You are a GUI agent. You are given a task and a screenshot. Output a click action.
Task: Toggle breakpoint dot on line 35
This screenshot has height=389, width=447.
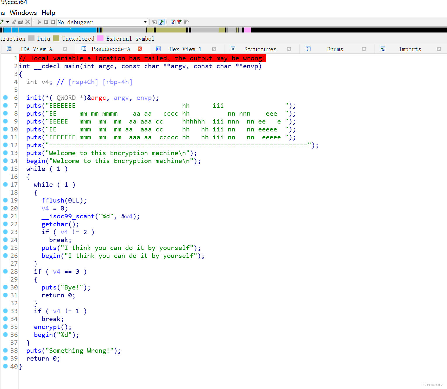pyautogui.click(x=5, y=326)
